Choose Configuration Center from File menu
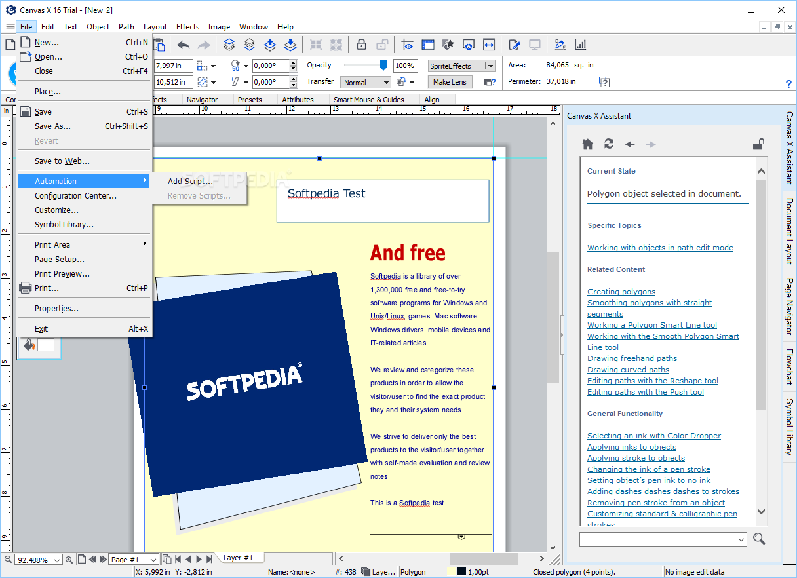 pyautogui.click(x=85, y=196)
